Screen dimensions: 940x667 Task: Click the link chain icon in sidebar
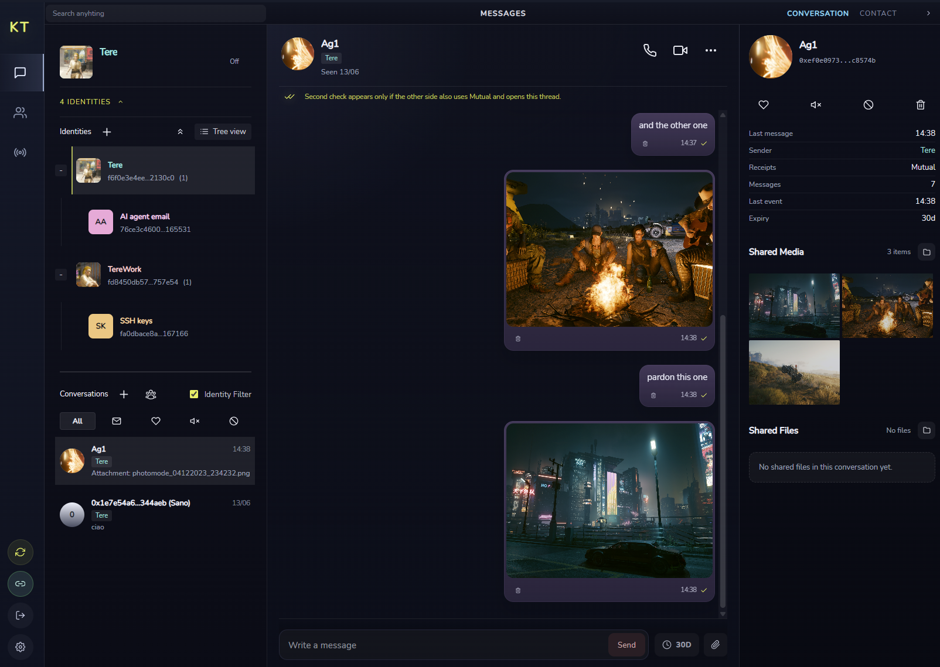[x=21, y=584]
